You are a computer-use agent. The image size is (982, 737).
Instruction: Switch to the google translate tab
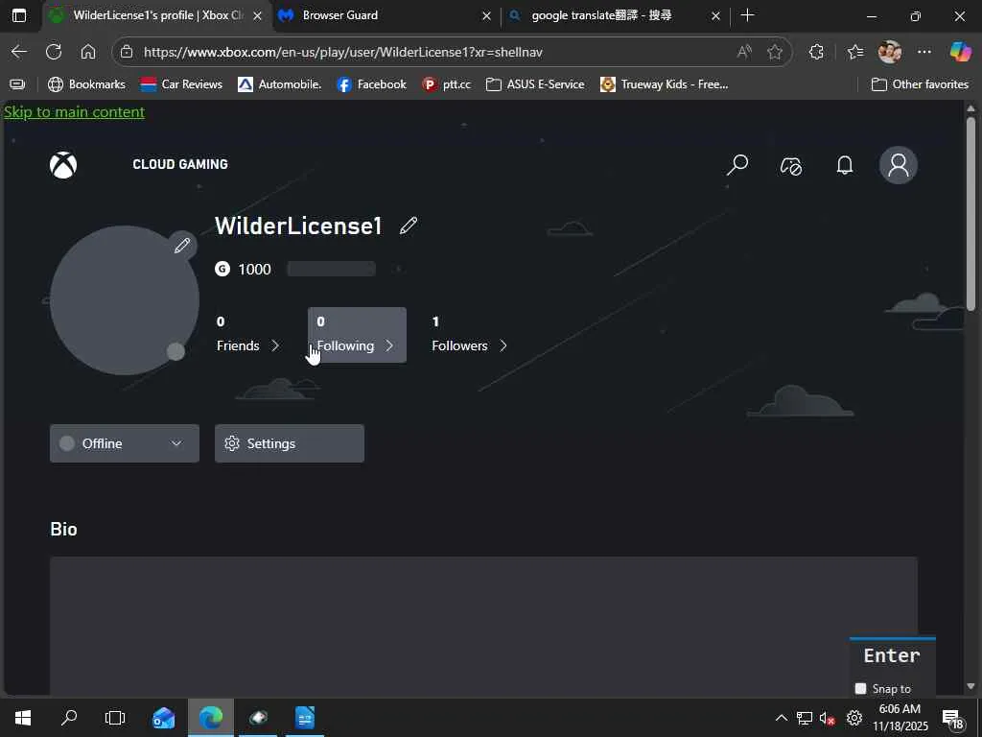coord(614,15)
